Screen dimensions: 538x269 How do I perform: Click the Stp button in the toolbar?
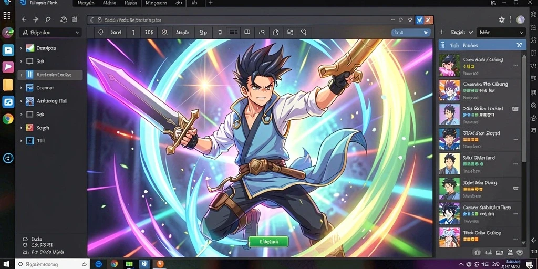[x=203, y=33]
